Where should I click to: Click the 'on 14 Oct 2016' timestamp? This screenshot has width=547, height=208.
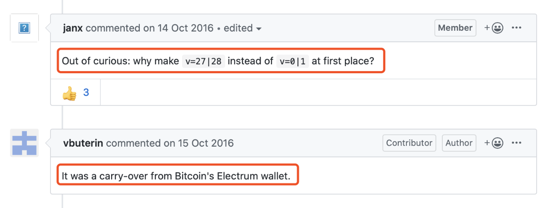click(178, 28)
